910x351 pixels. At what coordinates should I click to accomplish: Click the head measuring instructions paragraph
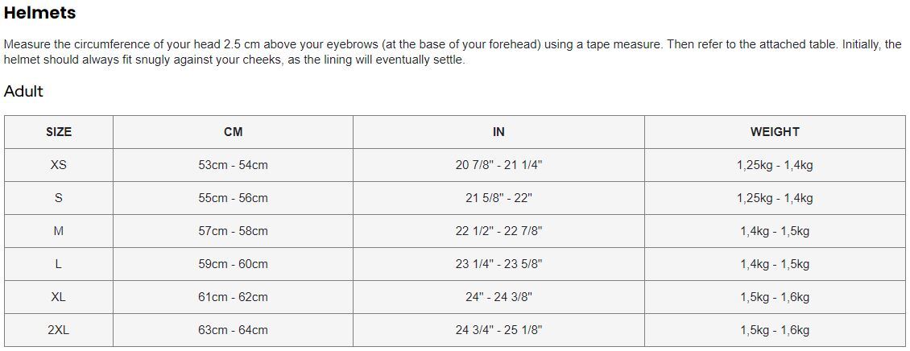click(451, 52)
